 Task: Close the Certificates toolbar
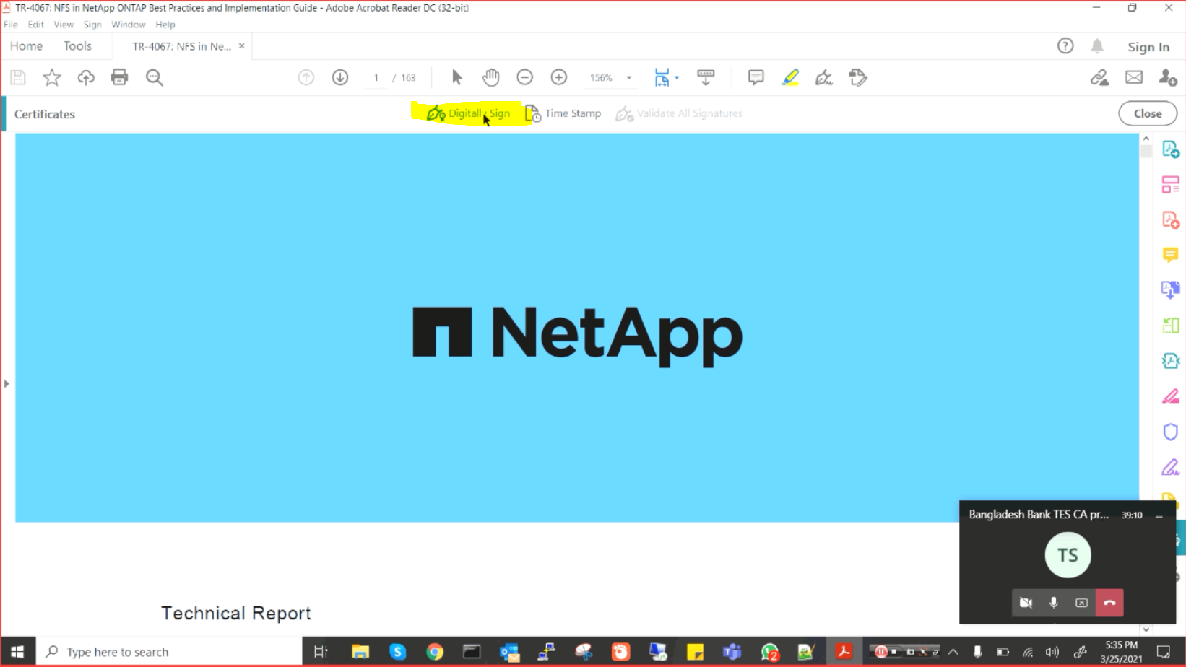coord(1148,113)
